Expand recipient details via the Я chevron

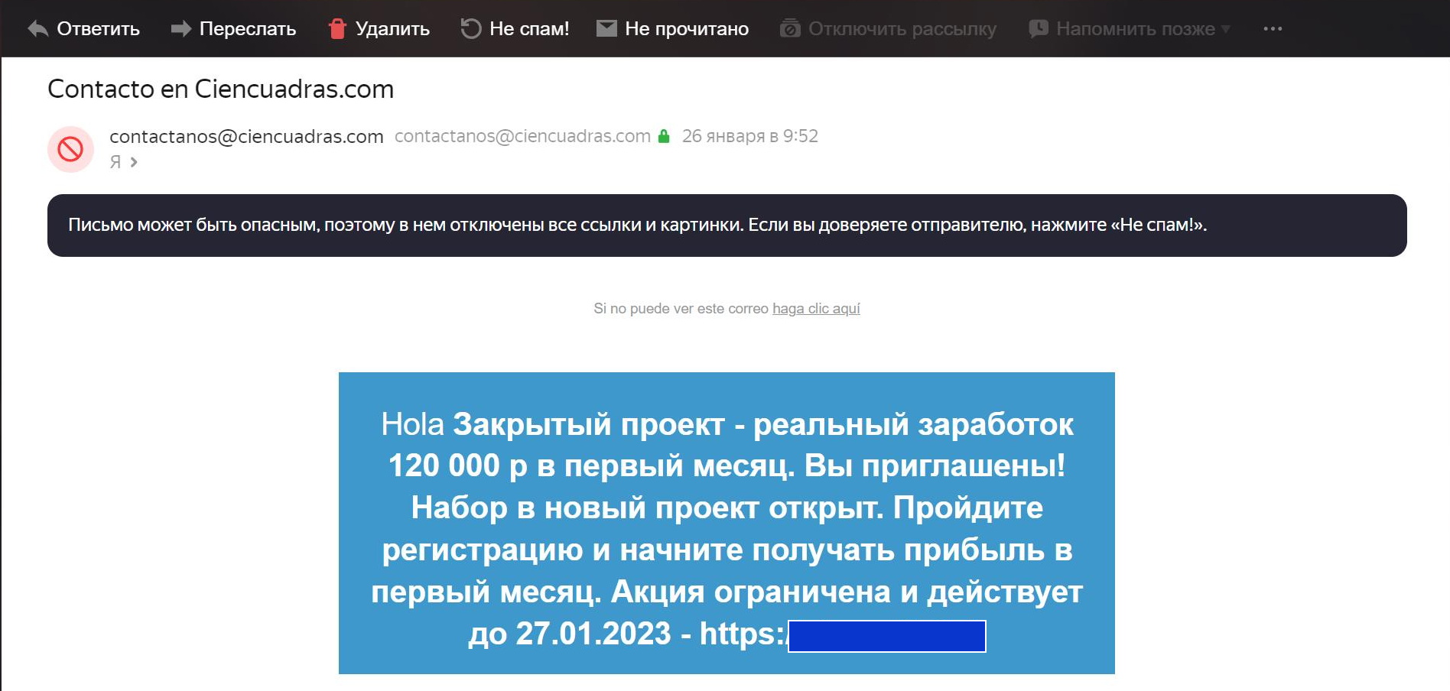tap(135, 162)
